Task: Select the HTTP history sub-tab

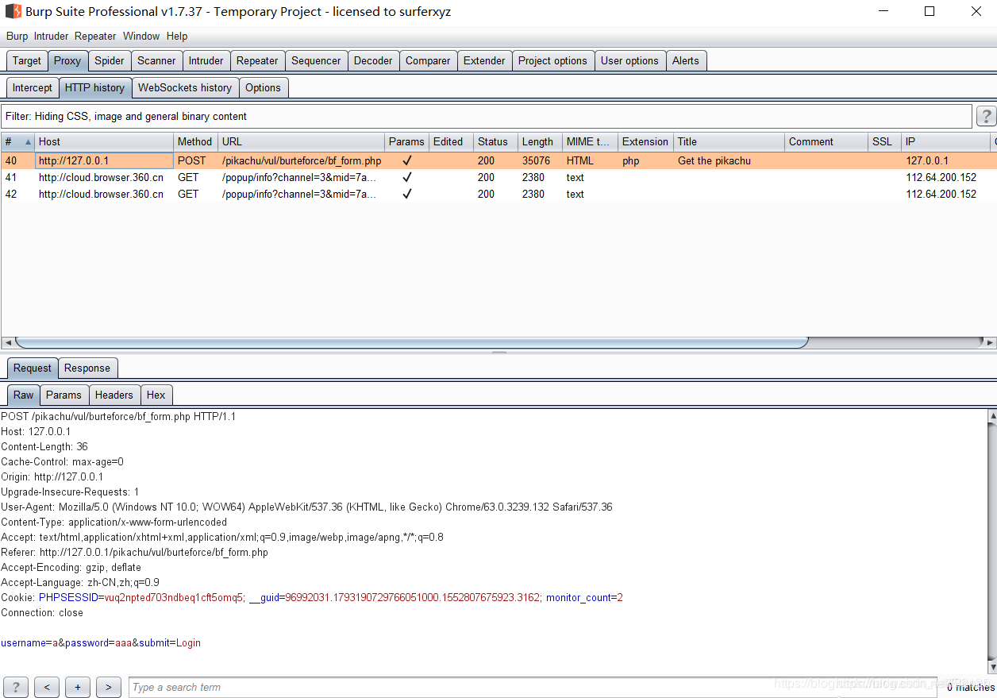Action: click(94, 87)
